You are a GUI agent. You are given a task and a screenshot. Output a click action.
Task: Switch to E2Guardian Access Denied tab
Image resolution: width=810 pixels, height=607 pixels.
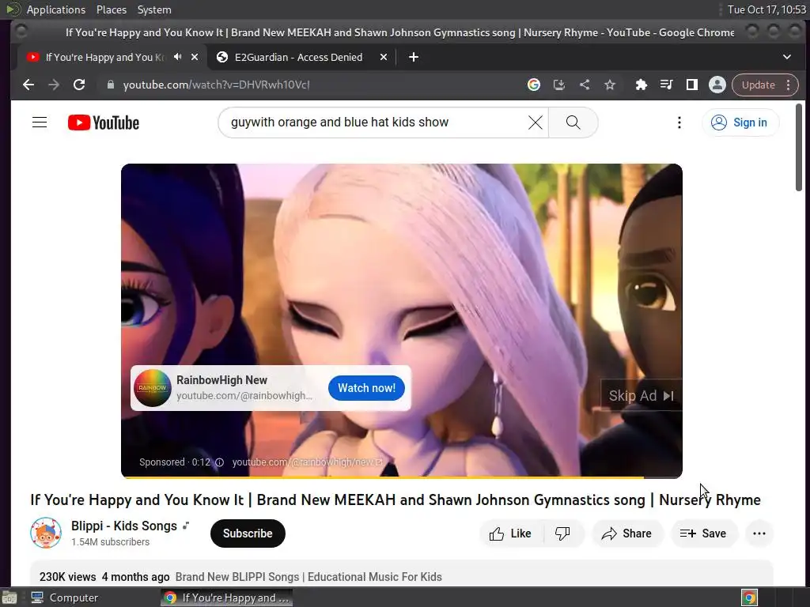[298, 57]
